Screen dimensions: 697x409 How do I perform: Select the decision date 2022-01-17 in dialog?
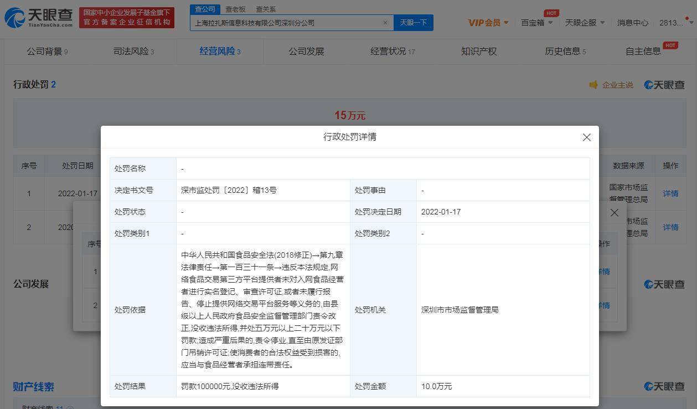coord(441,212)
